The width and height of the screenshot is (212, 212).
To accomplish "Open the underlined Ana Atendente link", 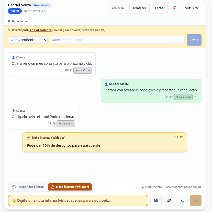I will click(40, 30).
